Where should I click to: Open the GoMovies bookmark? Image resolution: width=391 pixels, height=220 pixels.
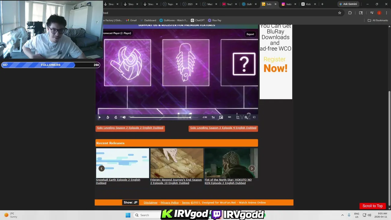point(174,20)
